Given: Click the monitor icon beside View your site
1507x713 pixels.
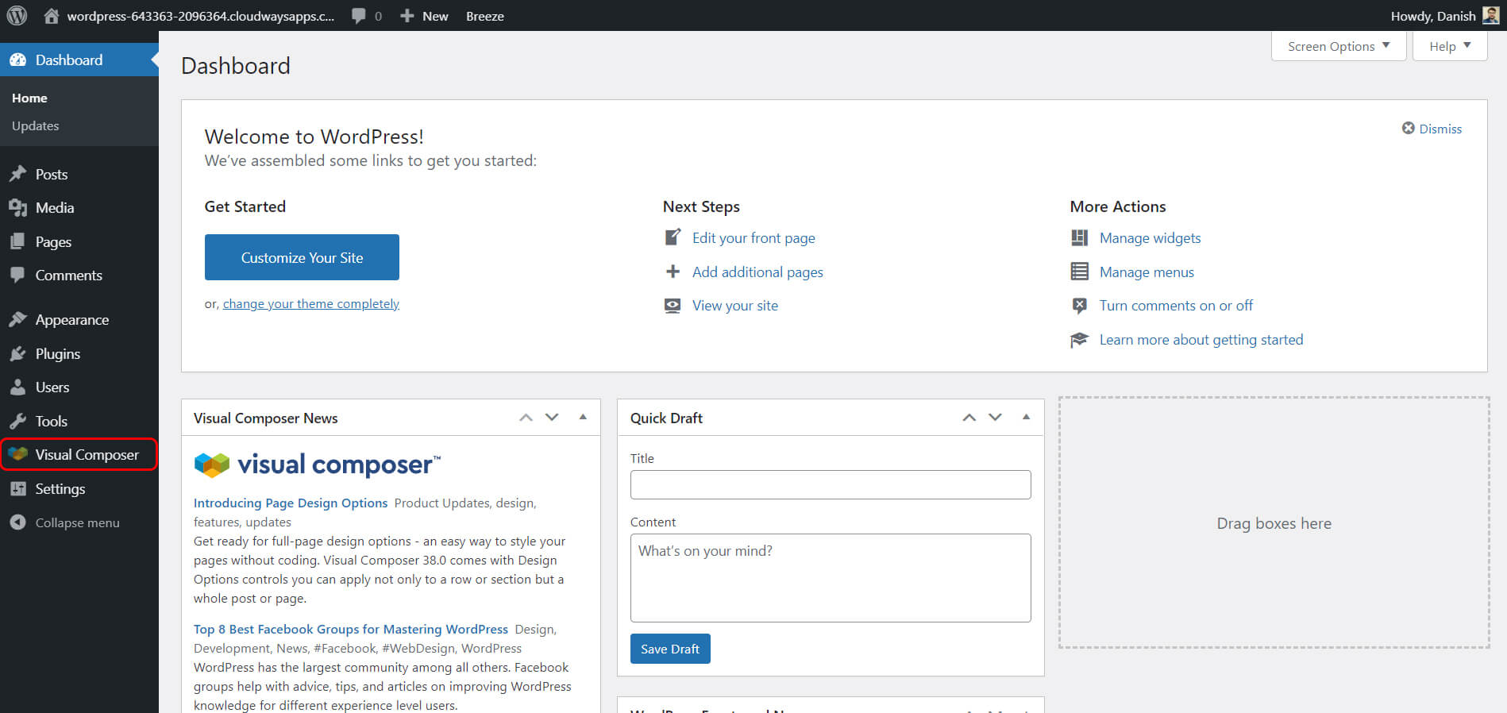Looking at the screenshot, I should click(673, 306).
